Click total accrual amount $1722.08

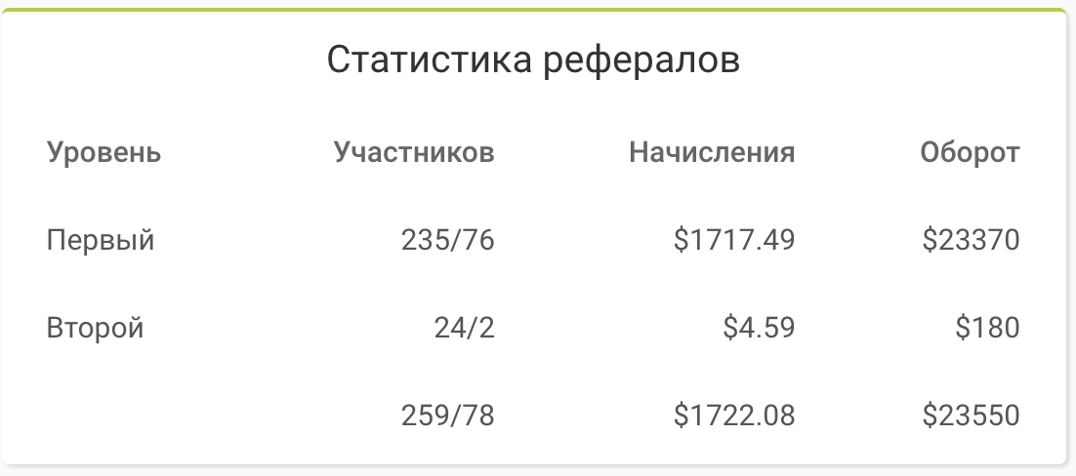(x=733, y=416)
